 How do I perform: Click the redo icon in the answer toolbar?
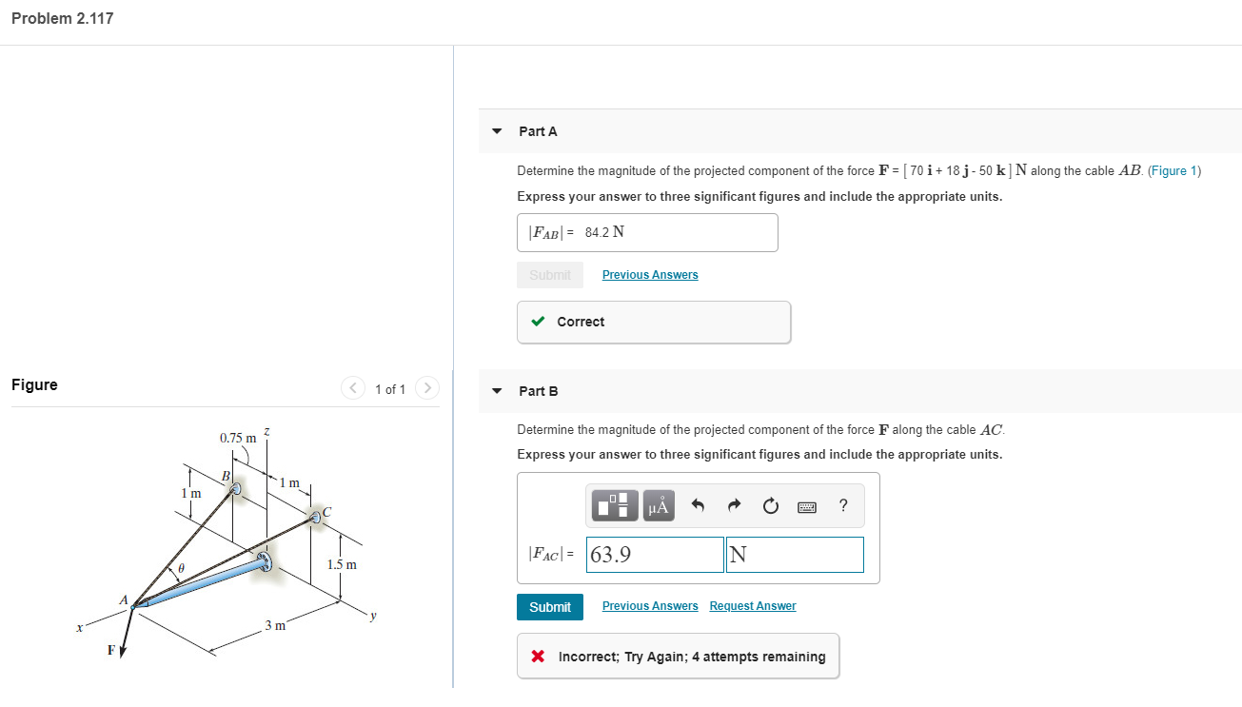[x=734, y=505]
